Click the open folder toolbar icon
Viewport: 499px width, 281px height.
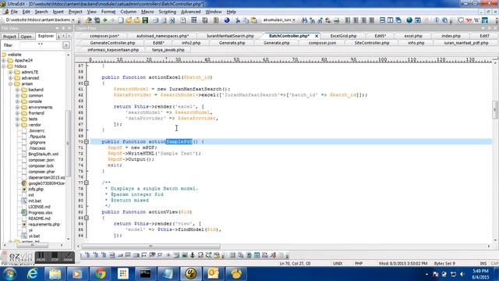129,20
